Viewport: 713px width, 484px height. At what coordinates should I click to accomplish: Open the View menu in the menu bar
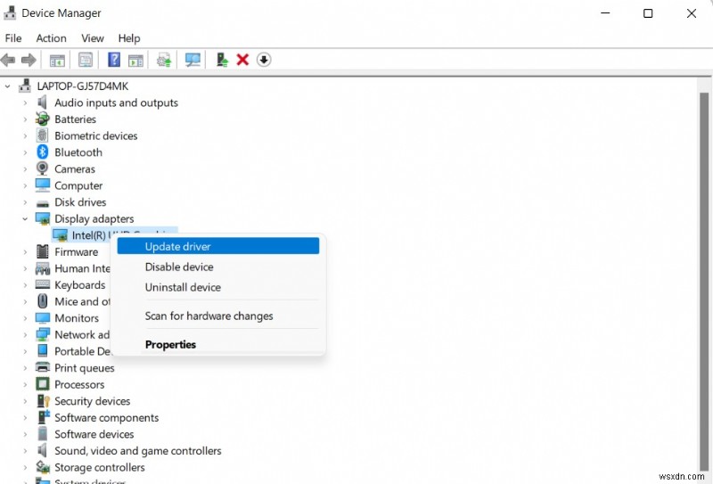click(x=93, y=38)
